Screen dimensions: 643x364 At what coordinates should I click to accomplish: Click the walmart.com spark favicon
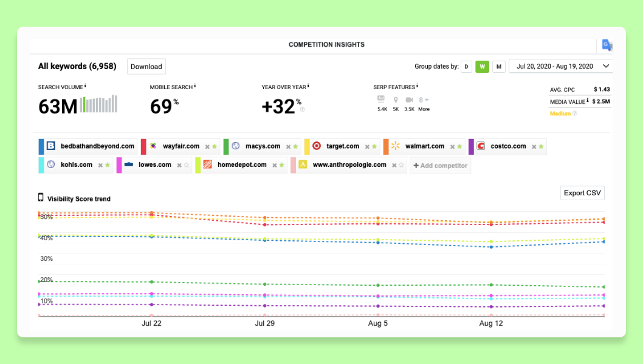pyautogui.click(x=395, y=146)
